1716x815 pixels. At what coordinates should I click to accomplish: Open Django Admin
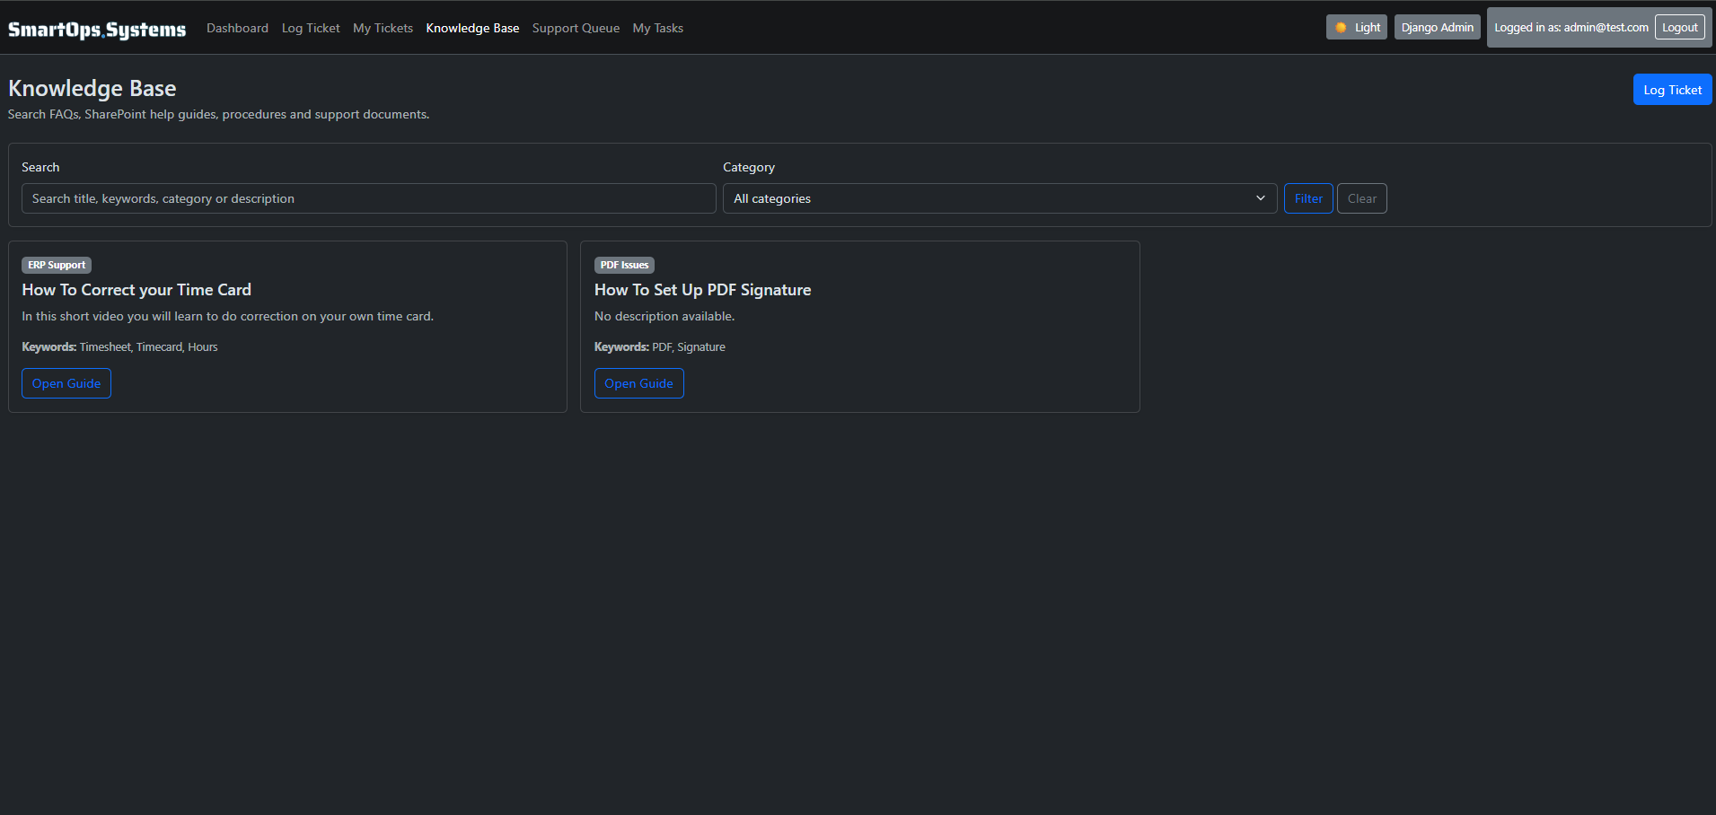[1437, 27]
